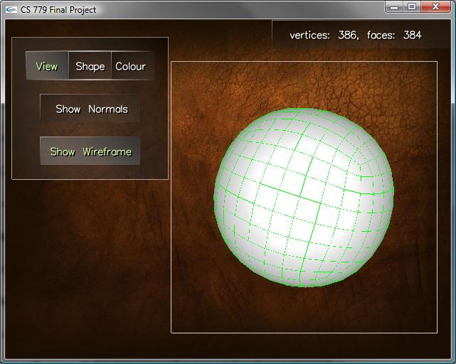Click empty viewport space below the sphere
This screenshot has height=364, width=456.
coord(304,311)
